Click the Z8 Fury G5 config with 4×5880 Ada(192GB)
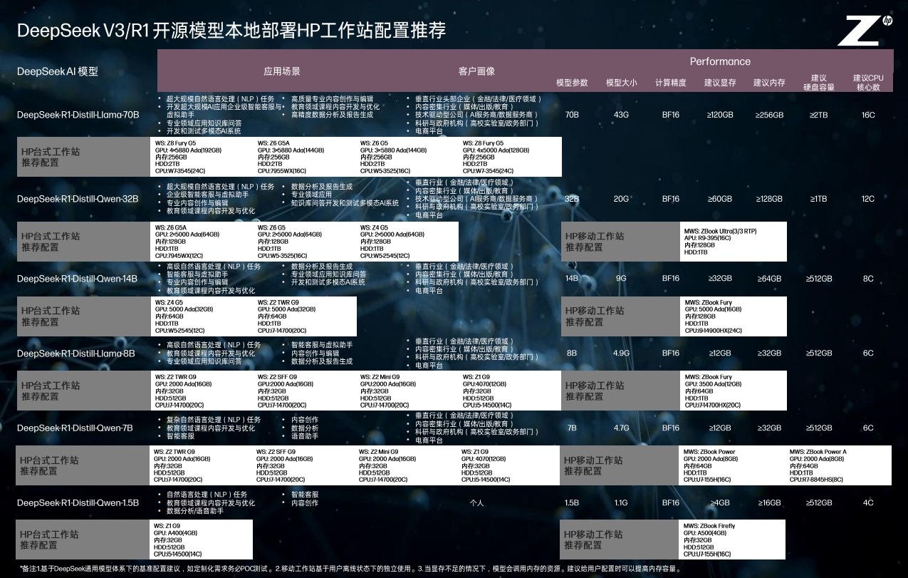 tap(188, 157)
